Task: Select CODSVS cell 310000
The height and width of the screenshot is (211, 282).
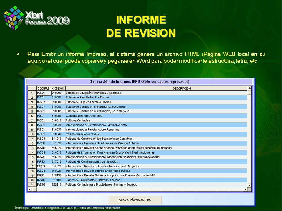Action: (58, 97)
